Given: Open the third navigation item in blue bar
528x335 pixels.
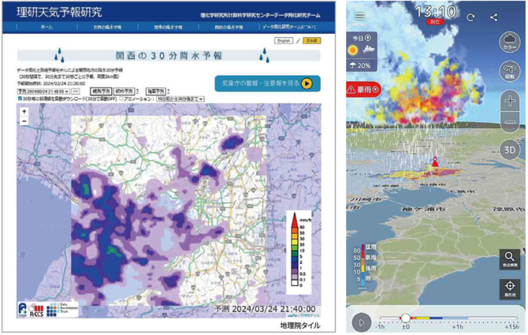Looking at the screenshot, I should 168,28.
